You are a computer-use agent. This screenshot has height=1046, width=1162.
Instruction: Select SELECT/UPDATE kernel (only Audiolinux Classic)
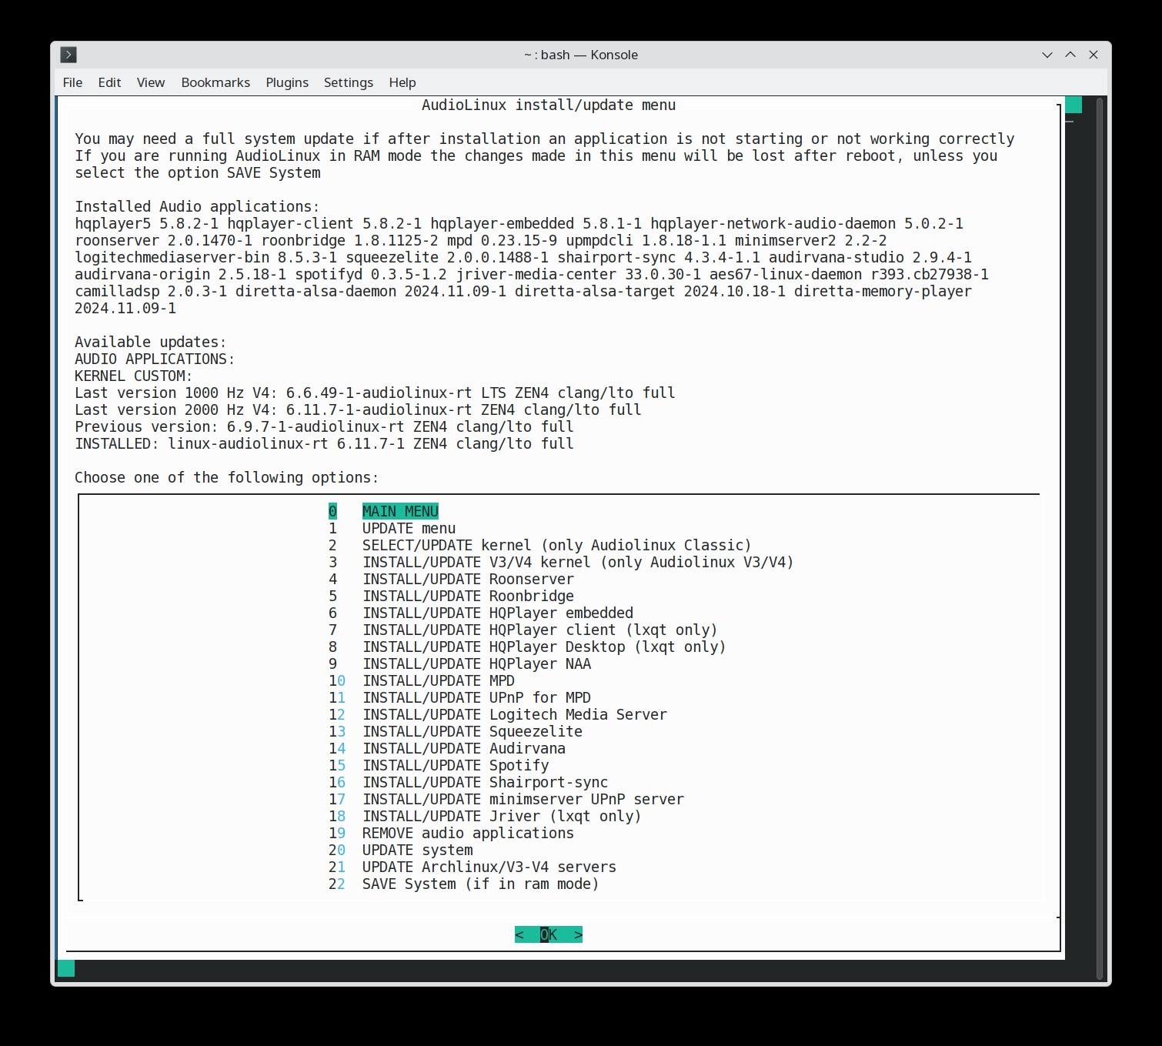539,545
